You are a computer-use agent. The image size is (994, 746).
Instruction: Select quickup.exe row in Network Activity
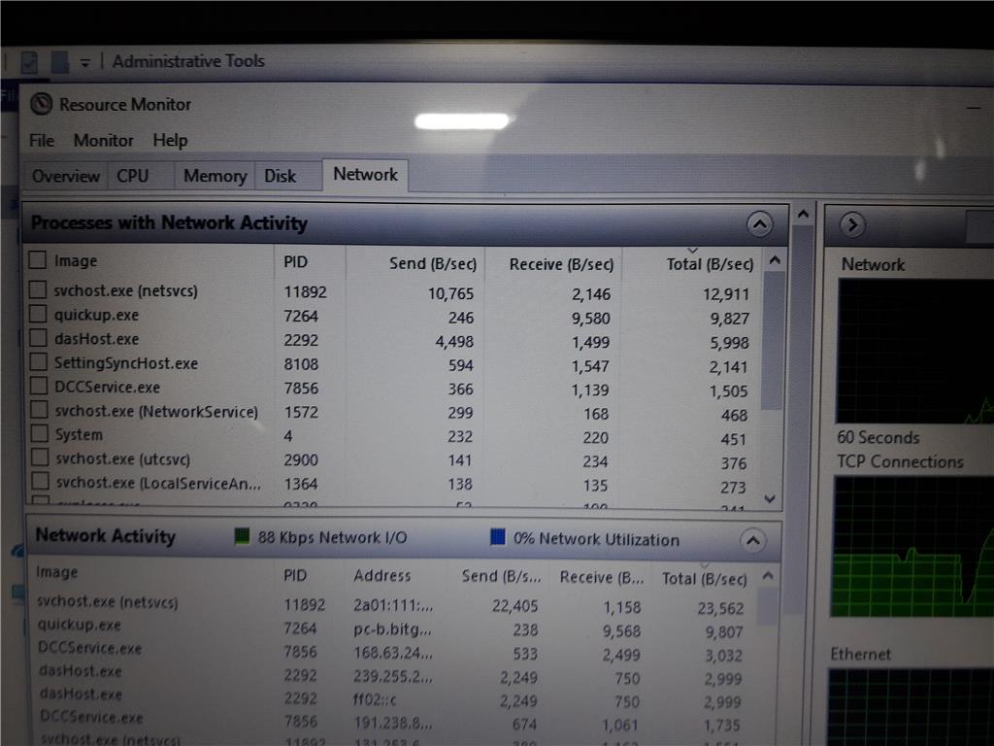pos(79,625)
